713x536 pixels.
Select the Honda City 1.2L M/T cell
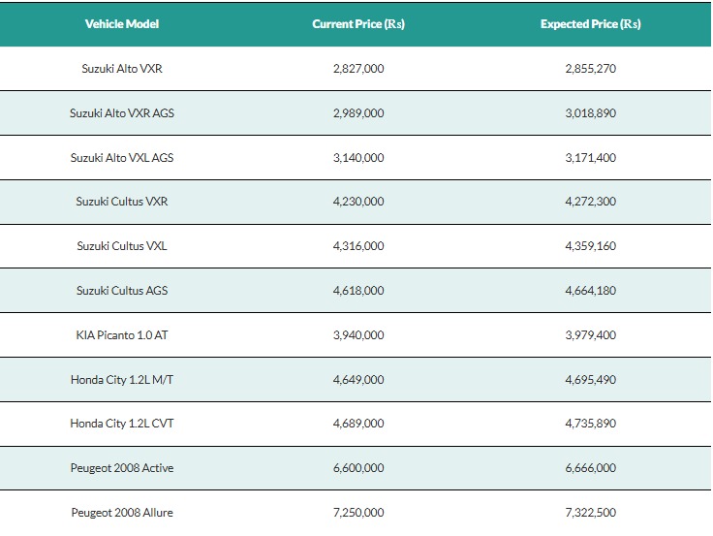(122, 380)
